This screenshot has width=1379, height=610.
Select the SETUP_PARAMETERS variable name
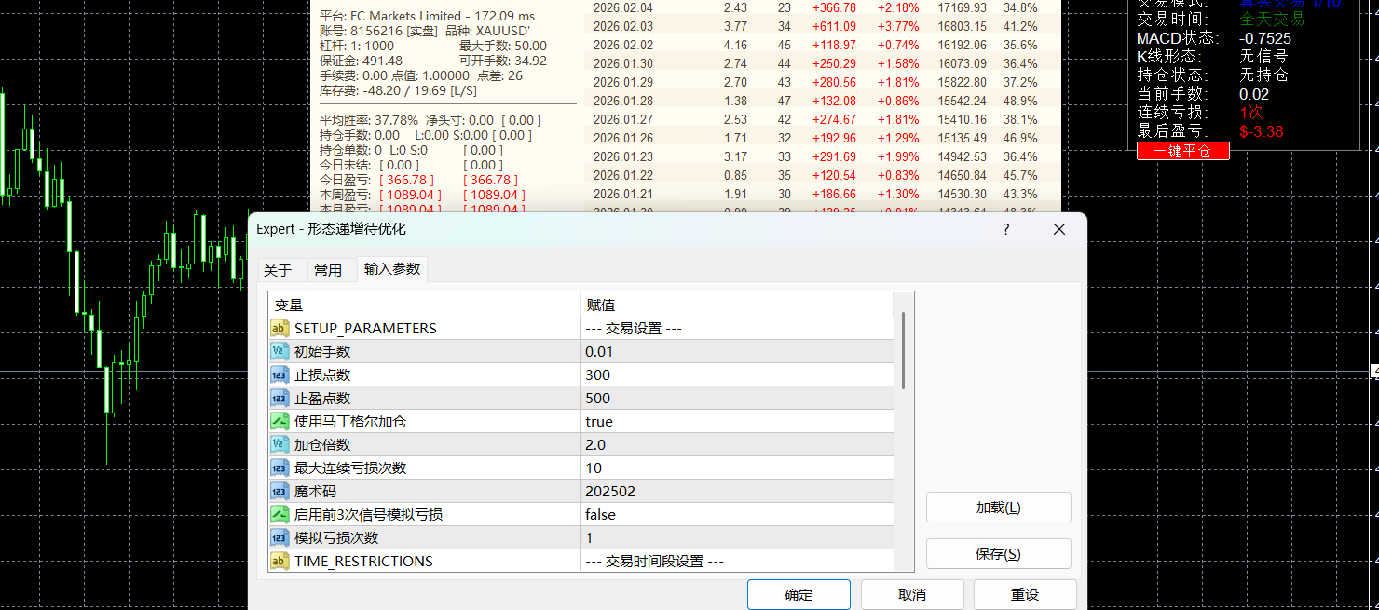pyautogui.click(x=365, y=328)
